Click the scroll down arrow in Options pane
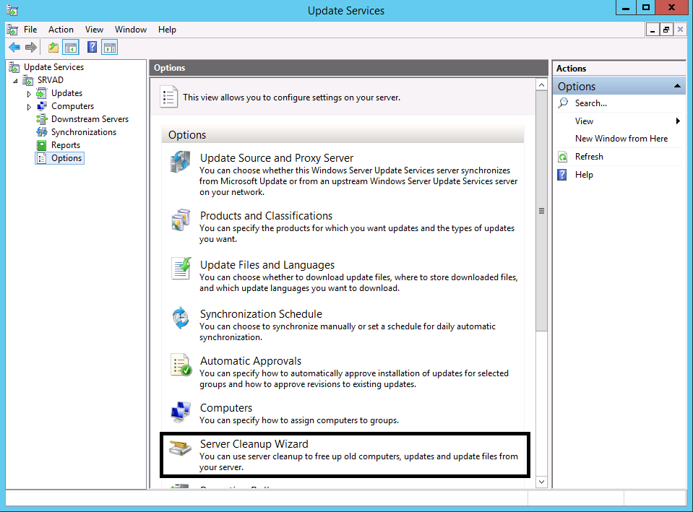The image size is (693, 512). [541, 482]
